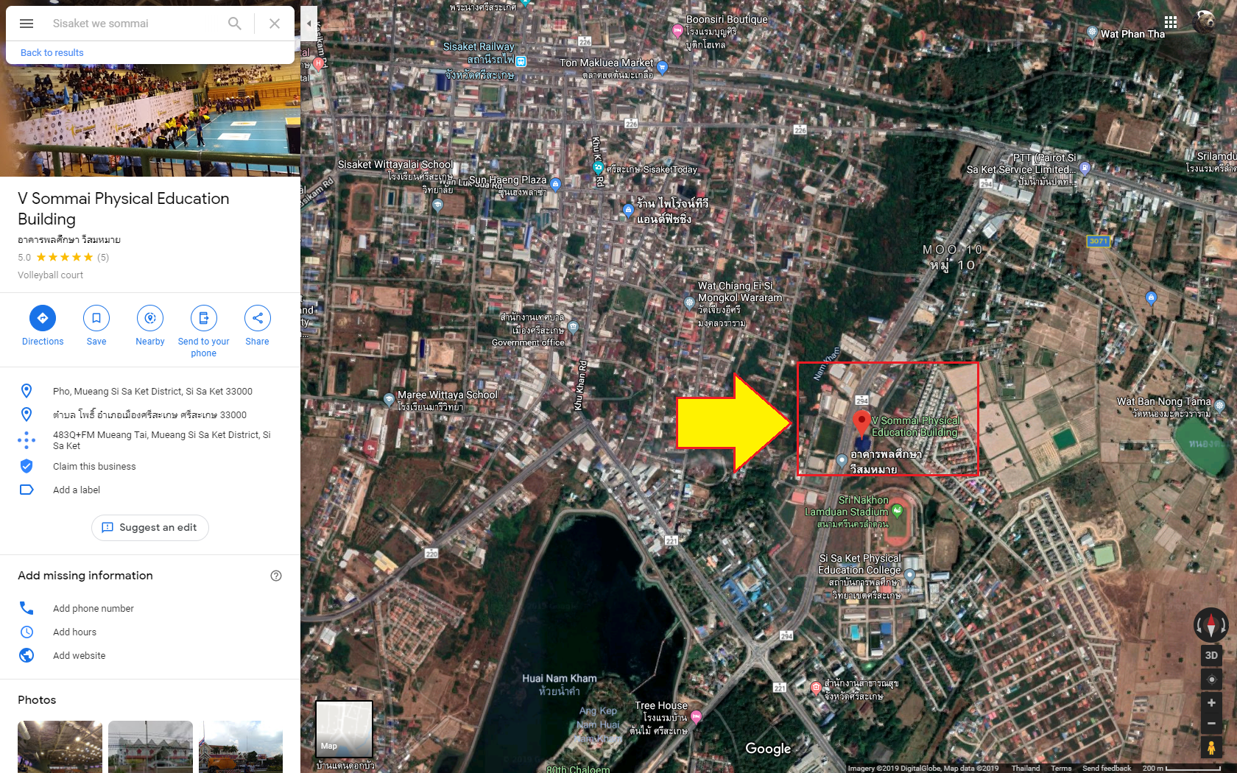Click the account profile avatar
Screen dimensions: 1237x773
(1205, 21)
